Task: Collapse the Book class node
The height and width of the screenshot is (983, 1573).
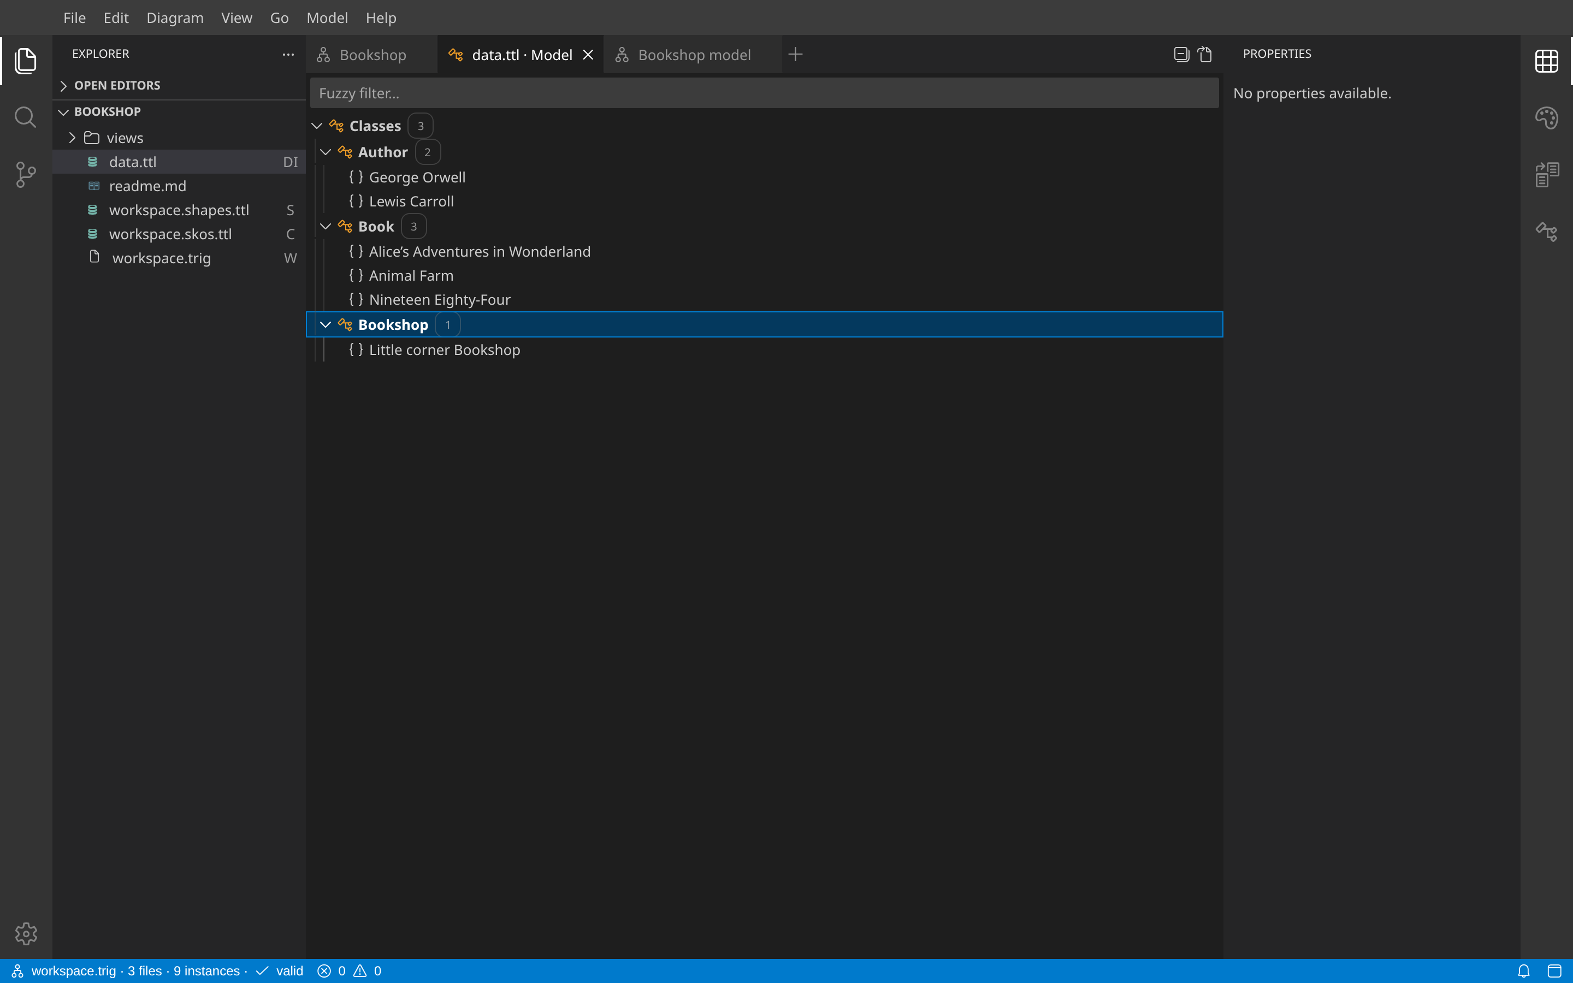Action: pos(326,226)
